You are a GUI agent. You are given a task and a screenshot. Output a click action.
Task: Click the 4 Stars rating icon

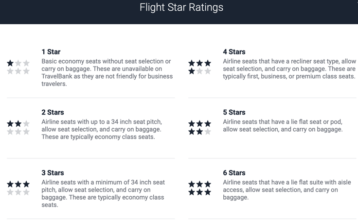coord(199,67)
